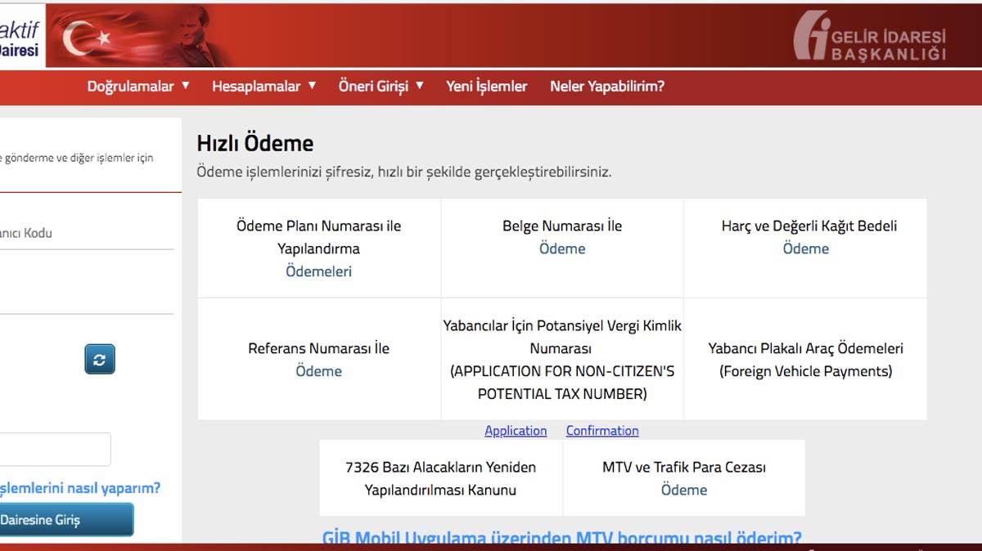The image size is (982, 551).
Task: Expand the Öneri Girişi dropdown
Action: point(381,86)
